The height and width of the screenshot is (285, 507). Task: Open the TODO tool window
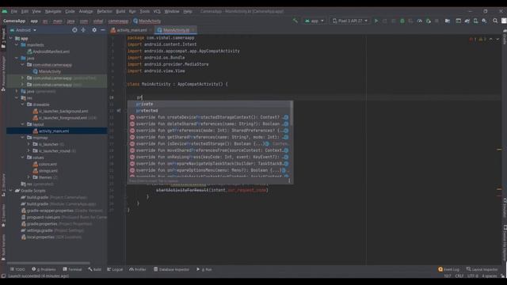pyautogui.click(x=17, y=269)
